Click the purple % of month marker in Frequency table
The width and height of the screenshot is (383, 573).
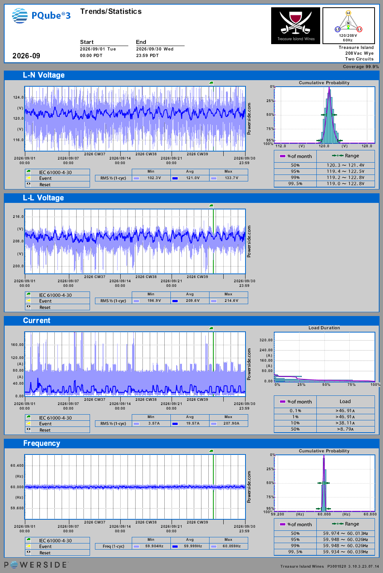pyautogui.click(x=283, y=524)
